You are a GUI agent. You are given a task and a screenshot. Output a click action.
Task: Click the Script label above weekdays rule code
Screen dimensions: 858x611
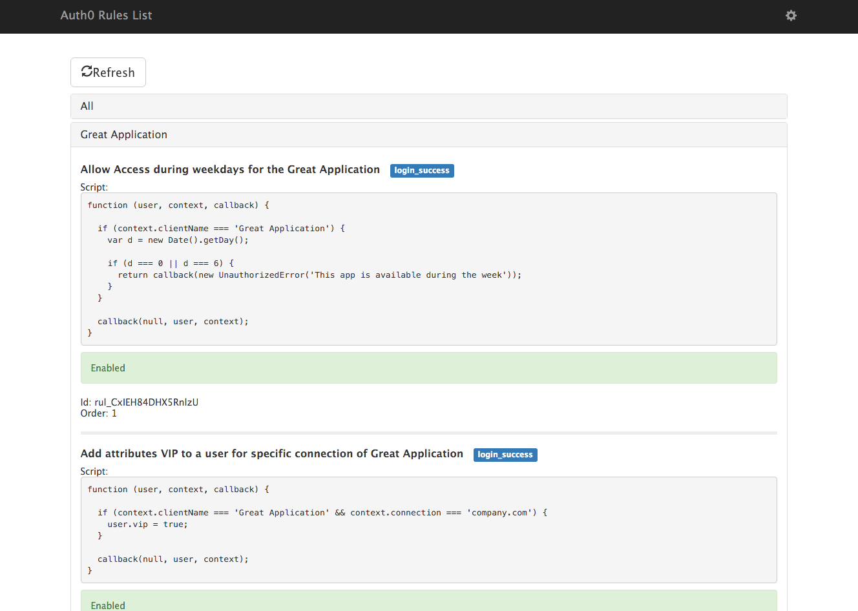click(x=94, y=187)
